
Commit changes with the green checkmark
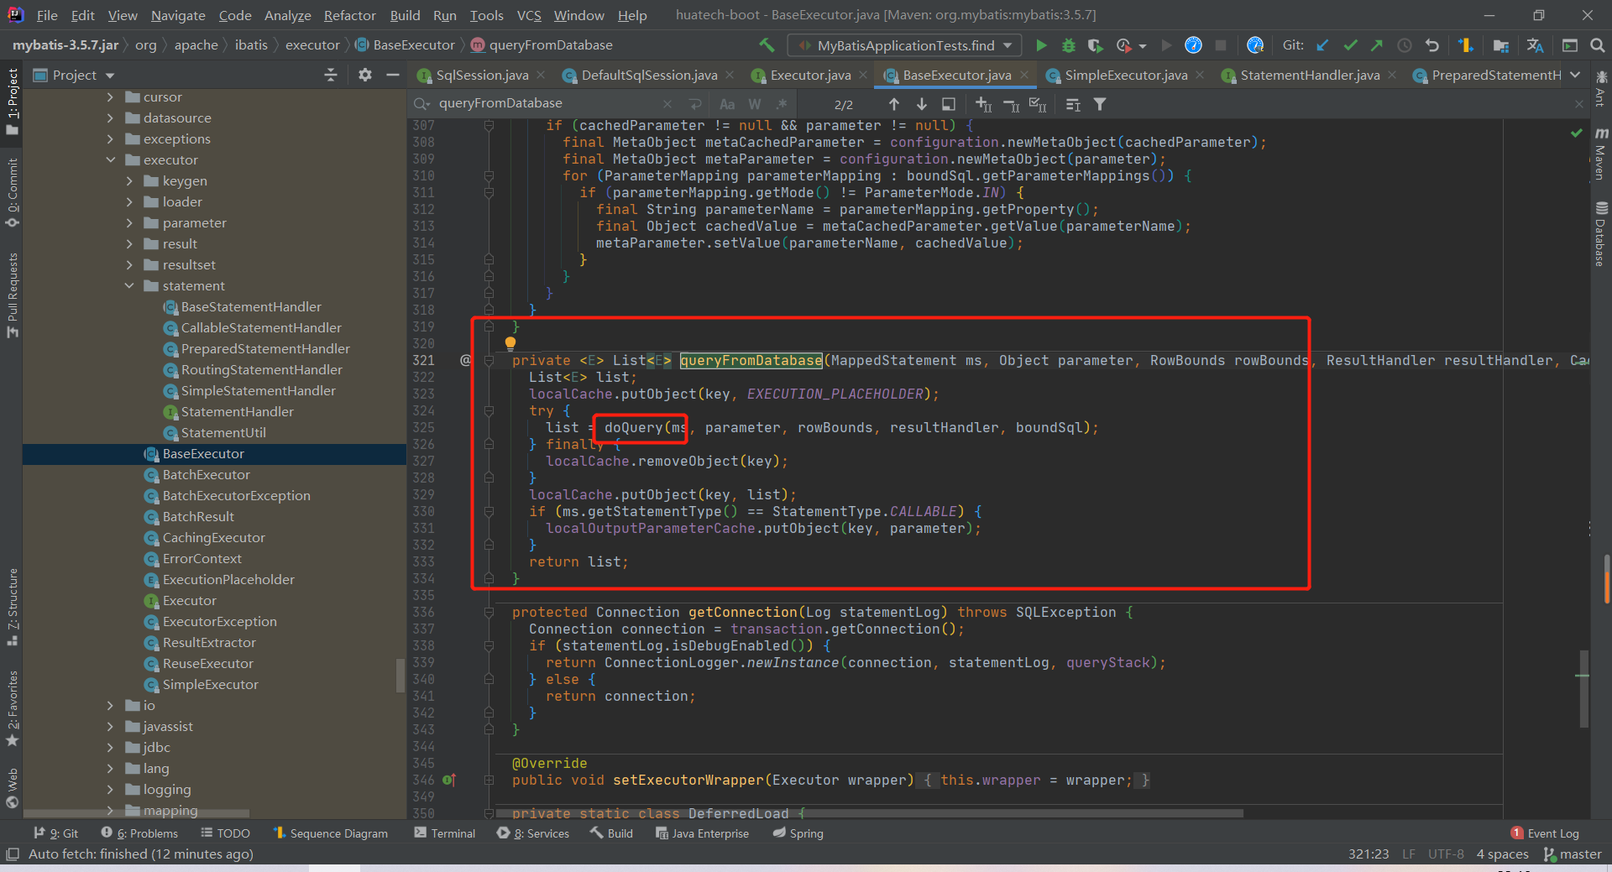(1350, 45)
